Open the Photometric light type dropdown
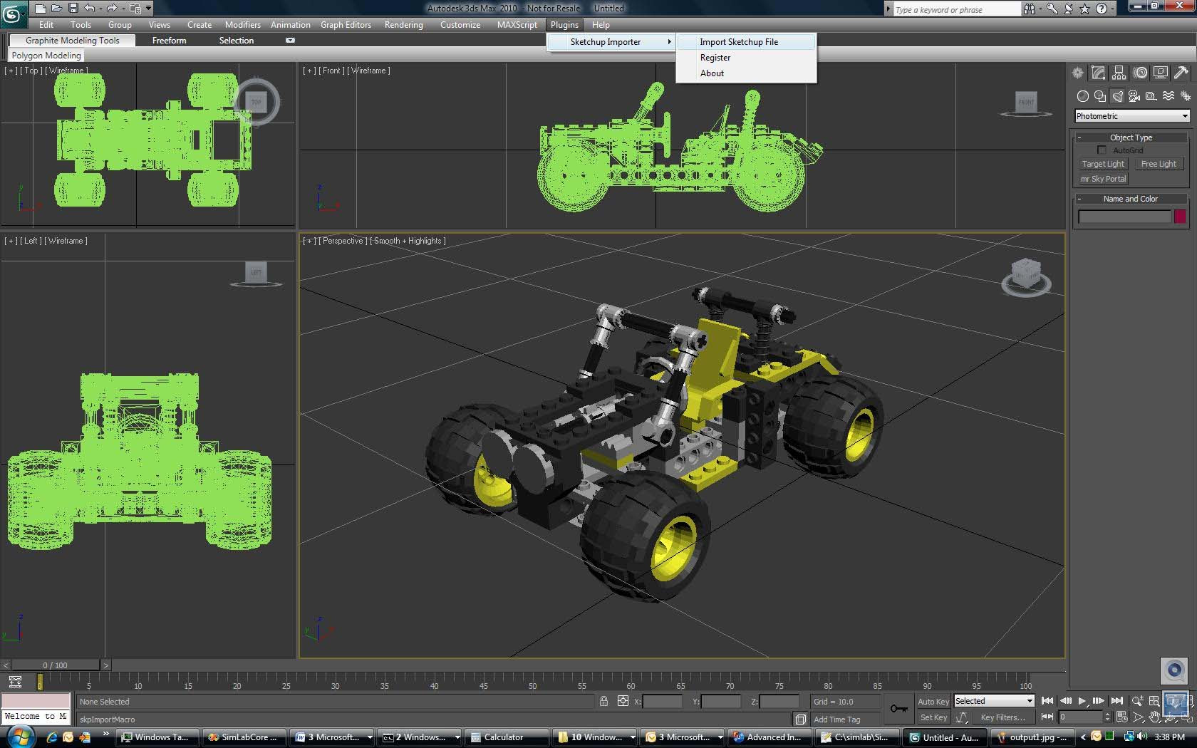Screen dimensions: 1197x748 click(x=1132, y=116)
